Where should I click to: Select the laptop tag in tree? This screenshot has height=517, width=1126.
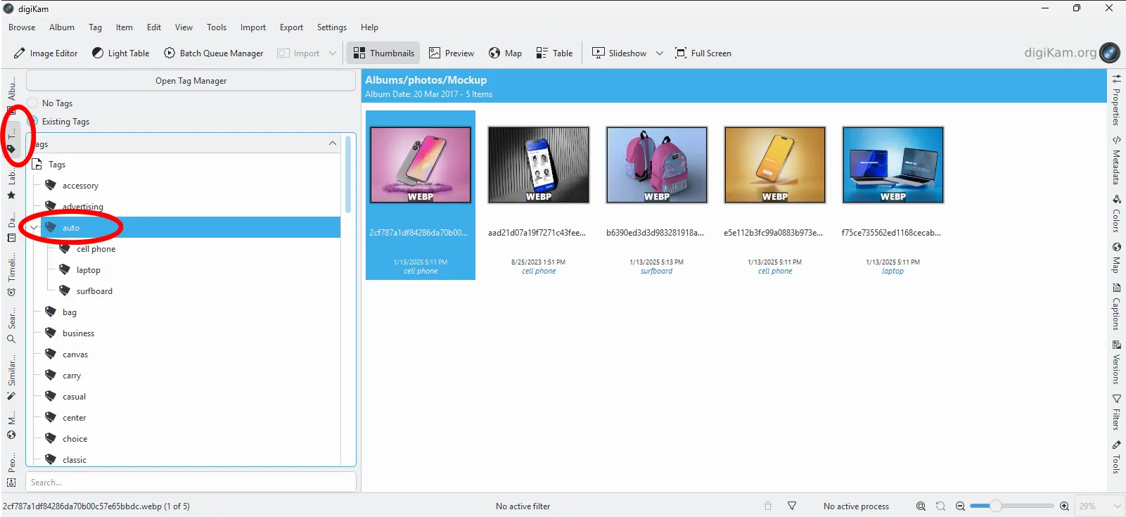(88, 270)
